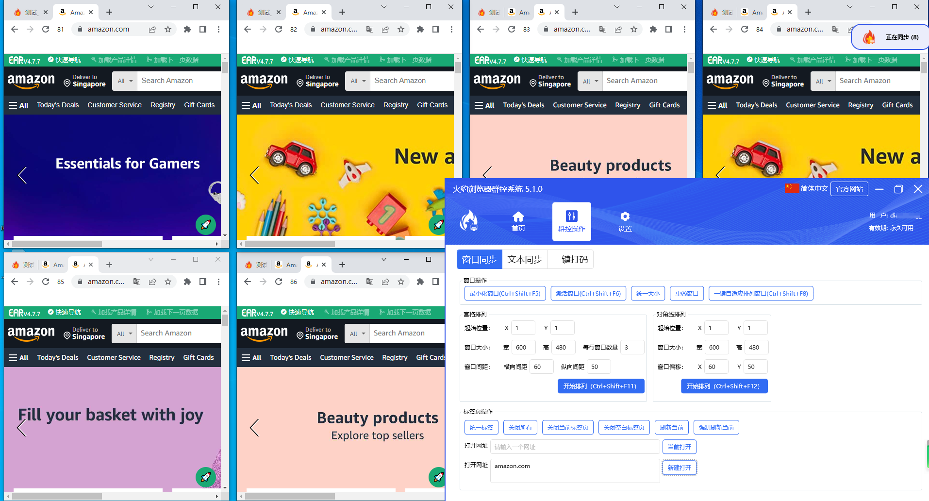Viewport: 929px width, 501px height.
Task: Open 设置 settings gear icon
Action: coord(625,221)
